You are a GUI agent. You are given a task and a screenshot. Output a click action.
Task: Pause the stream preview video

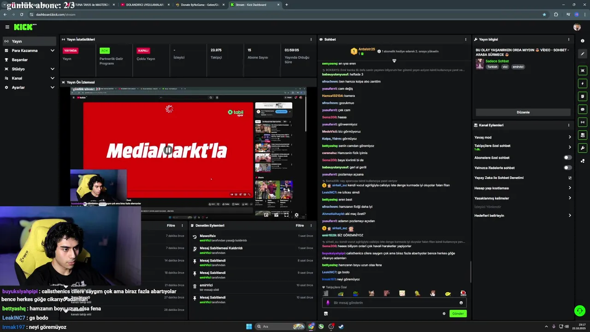168,150
